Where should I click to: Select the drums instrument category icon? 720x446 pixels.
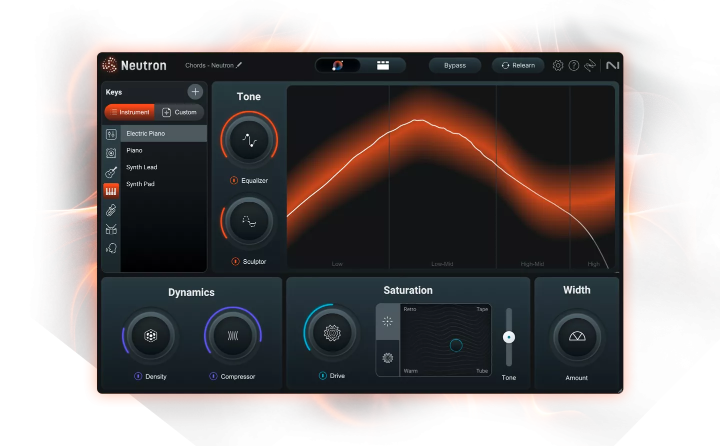(111, 229)
